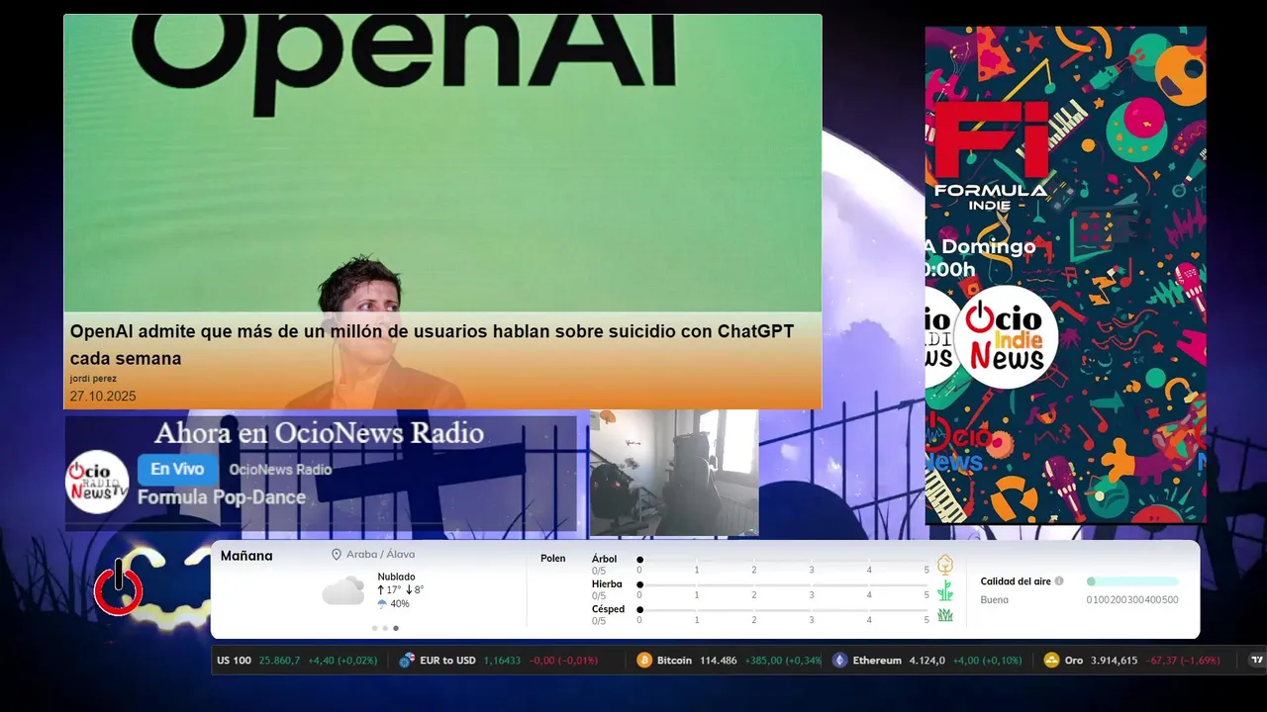Click the US 100 ticker entry
1267x712 pixels.
[298, 661]
